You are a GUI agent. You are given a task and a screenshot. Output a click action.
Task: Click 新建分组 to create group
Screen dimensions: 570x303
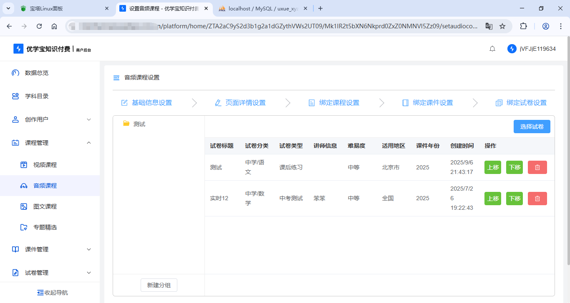(x=159, y=285)
